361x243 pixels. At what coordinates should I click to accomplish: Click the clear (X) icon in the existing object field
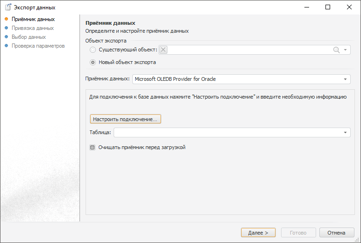(x=163, y=50)
